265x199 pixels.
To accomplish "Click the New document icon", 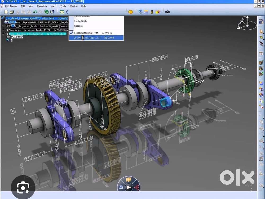I will [6, 12].
